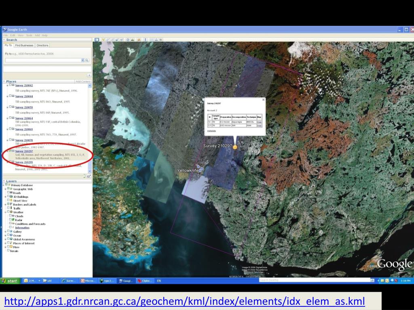Click the Places panel add folder icon
The height and width of the screenshot is (310, 414).
pos(89,176)
